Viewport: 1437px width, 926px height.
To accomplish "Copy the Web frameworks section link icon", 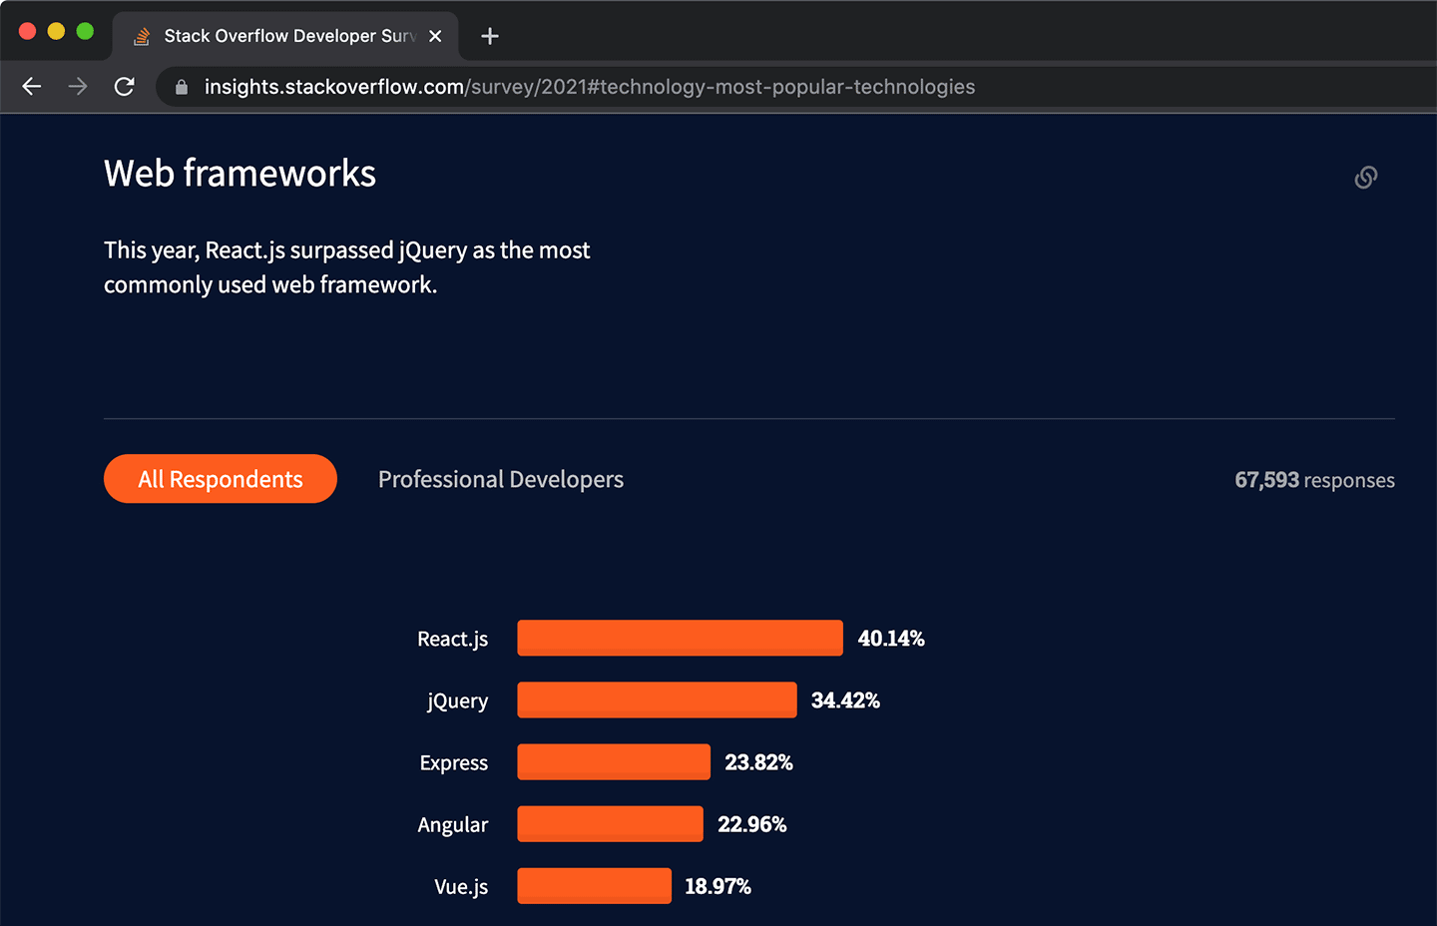I will [1366, 178].
